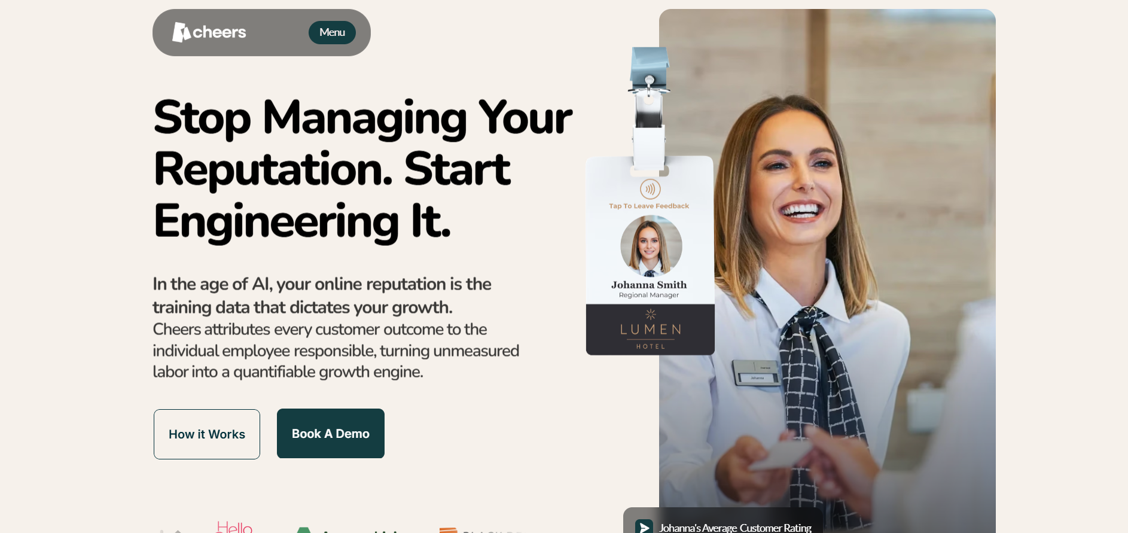
Task: Click the Stop Managing Your Reputation headline
Action: [362, 169]
